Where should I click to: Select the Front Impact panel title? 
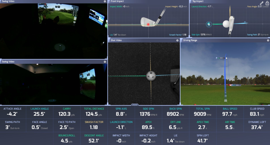click(117, 1)
